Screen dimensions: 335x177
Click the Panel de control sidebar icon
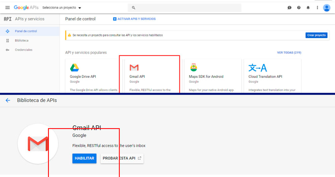point(7,31)
